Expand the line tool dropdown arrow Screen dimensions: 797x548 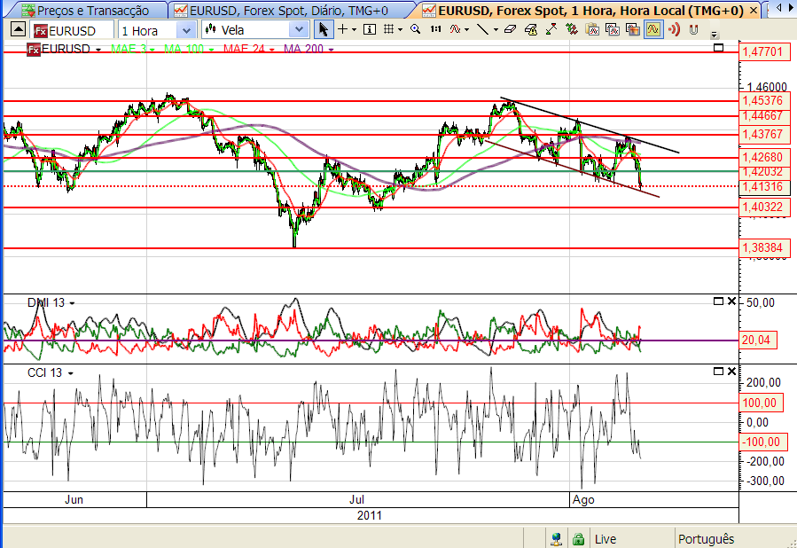click(496, 30)
